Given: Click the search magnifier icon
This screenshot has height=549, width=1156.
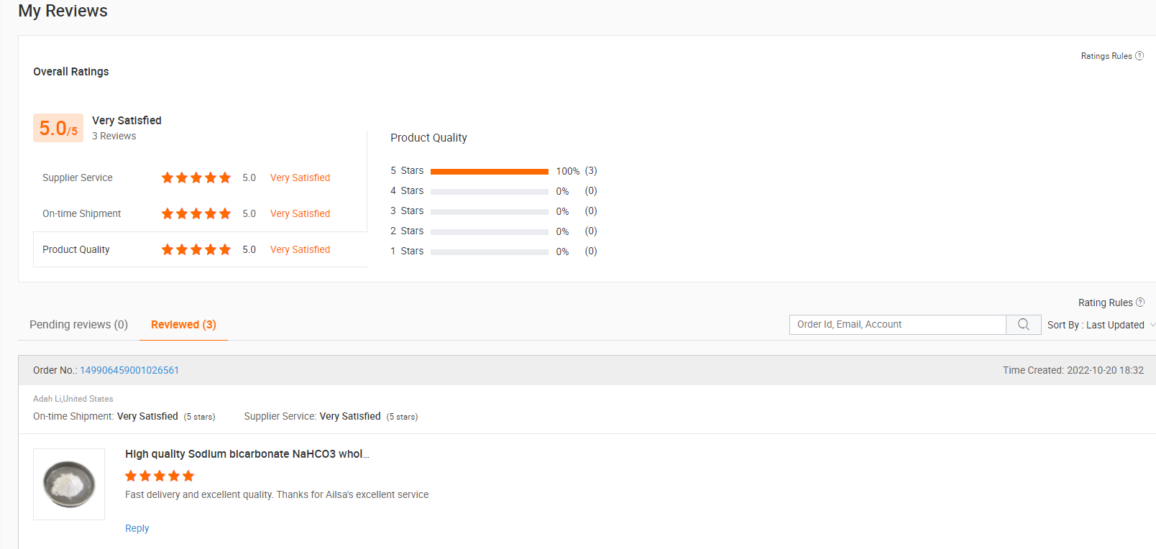Looking at the screenshot, I should click(x=1024, y=325).
